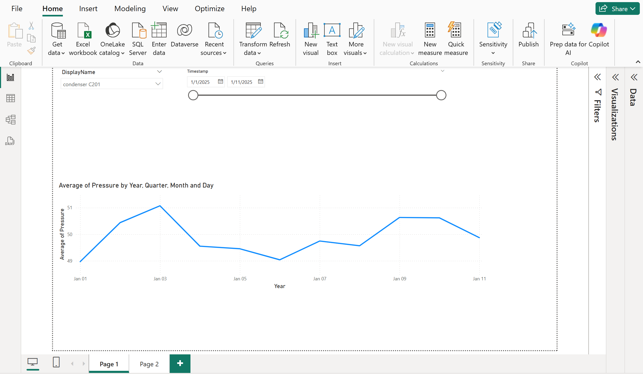Open the condenser C201 slicer dropdown
The height and width of the screenshot is (374, 643).
(158, 84)
